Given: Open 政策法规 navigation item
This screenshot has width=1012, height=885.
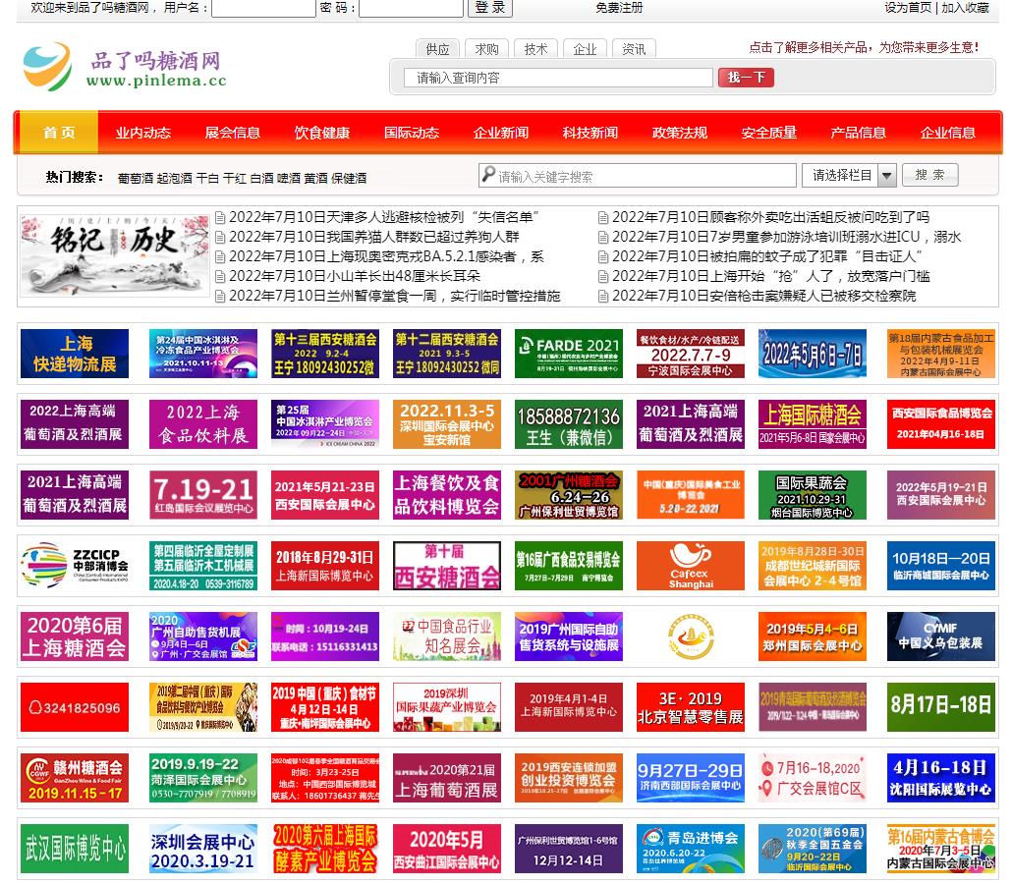Looking at the screenshot, I should click(680, 133).
